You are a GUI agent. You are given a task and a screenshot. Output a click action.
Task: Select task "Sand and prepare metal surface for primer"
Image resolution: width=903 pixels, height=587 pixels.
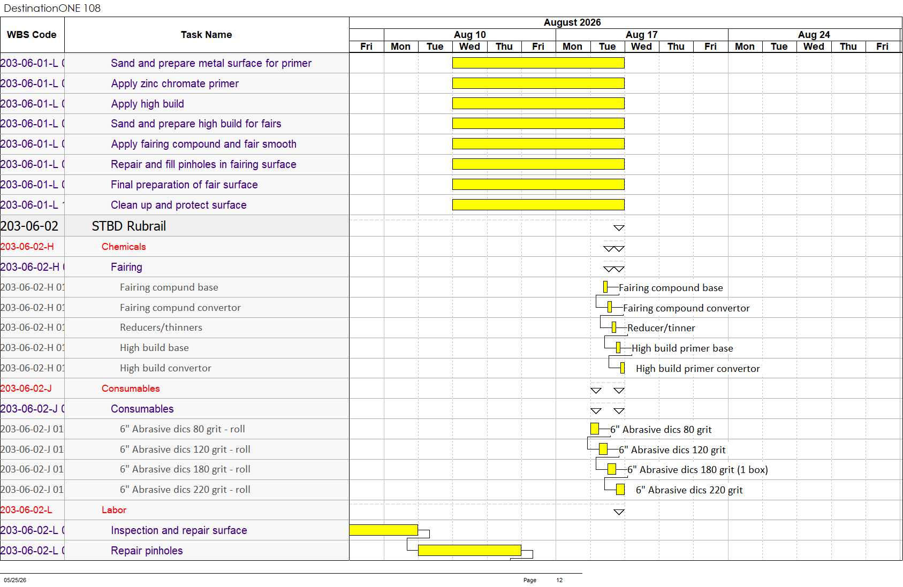[x=211, y=63]
